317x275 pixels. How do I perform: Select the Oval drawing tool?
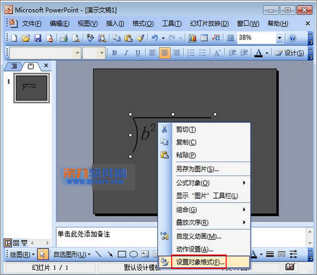click(133, 254)
